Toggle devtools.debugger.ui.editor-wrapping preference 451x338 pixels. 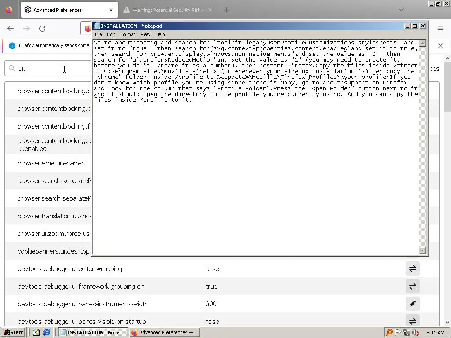click(413, 268)
